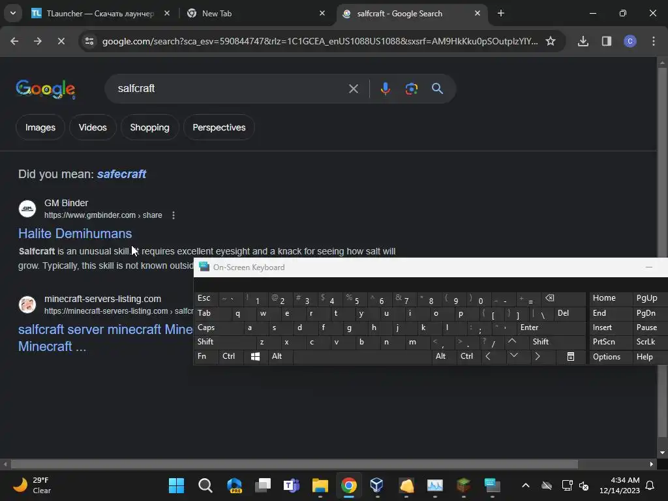The height and width of the screenshot is (501, 668).
Task: Show hidden system tray icons
Action: (x=526, y=485)
